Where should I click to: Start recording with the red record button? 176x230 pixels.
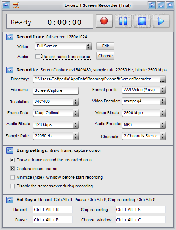pyautogui.click(x=104, y=21)
